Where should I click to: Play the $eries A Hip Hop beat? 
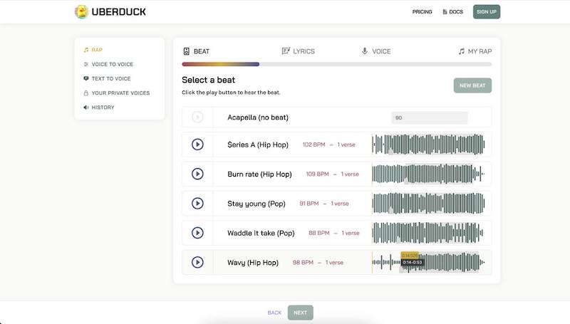(197, 145)
